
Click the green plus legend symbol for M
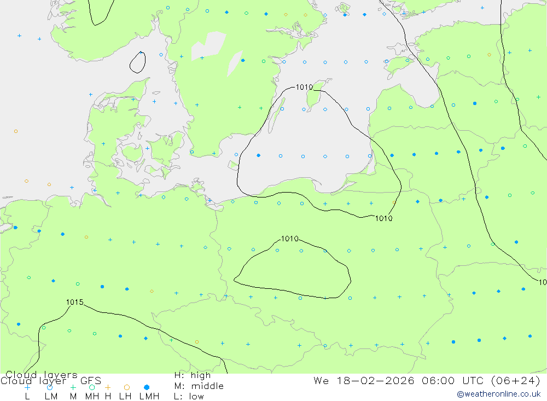(x=73, y=387)
